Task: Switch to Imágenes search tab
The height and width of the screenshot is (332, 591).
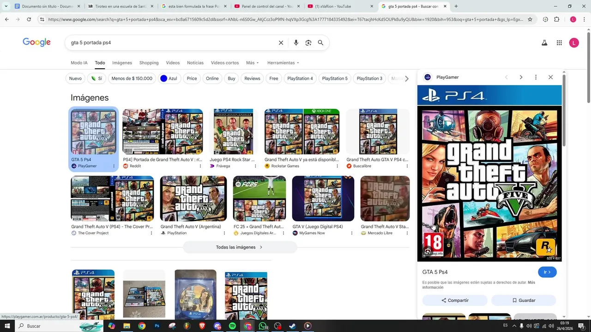Action: (122, 63)
